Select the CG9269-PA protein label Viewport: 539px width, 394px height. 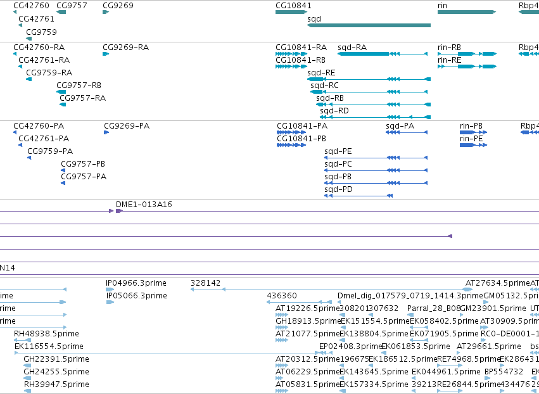(x=127, y=126)
